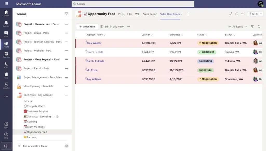Open more options for Store Opening - Template
Viewport: 266px width, 151px height.
(x=66, y=86)
